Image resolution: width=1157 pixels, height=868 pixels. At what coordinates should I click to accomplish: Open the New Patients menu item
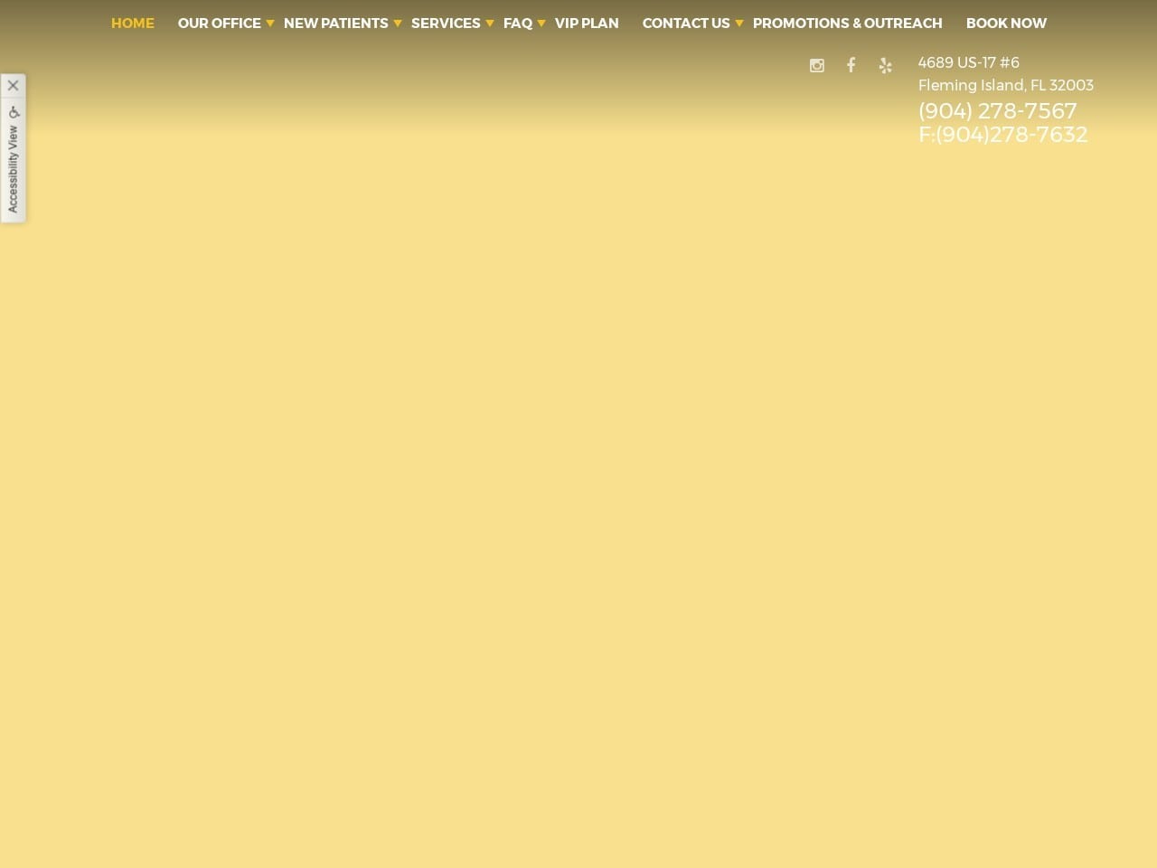point(336,24)
